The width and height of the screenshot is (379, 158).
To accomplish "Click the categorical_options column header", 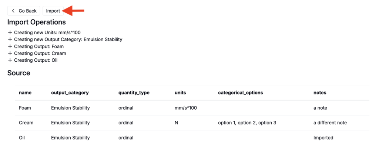I will click(x=241, y=93).
